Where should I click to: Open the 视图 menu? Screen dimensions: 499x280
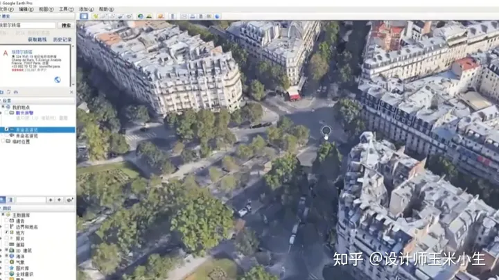coord(46,9)
